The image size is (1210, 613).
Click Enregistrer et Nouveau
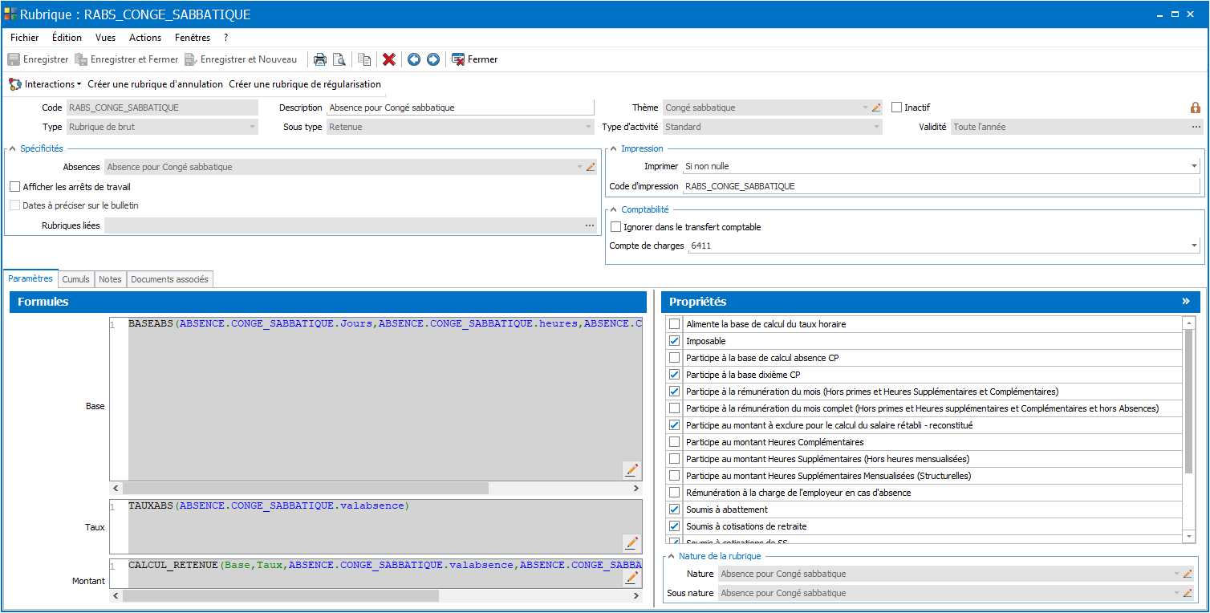[x=241, y=59]
